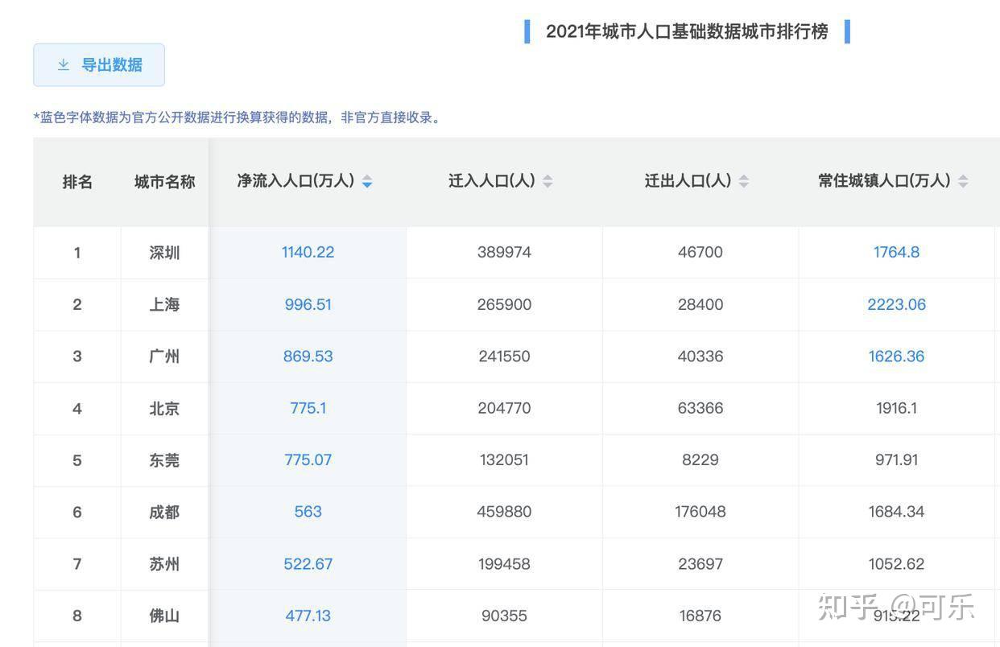Image resolution: width=1000 pixels, height=647 pixels.
Task: Click the 导出数据 button label
Action: pyautogui.click(x=112, y=65)
